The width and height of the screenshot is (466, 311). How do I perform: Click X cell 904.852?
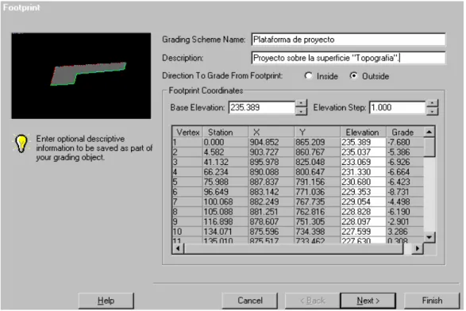point(271,142)
